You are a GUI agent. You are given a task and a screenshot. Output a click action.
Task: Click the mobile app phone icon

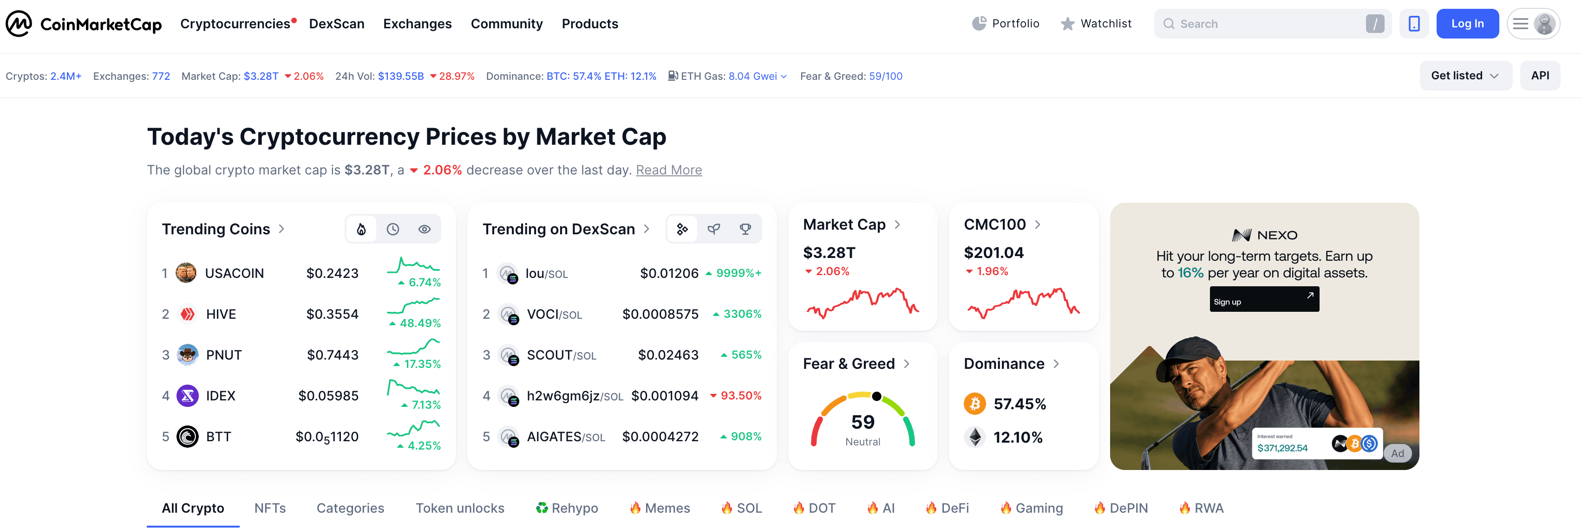(x=1414, y=24)
